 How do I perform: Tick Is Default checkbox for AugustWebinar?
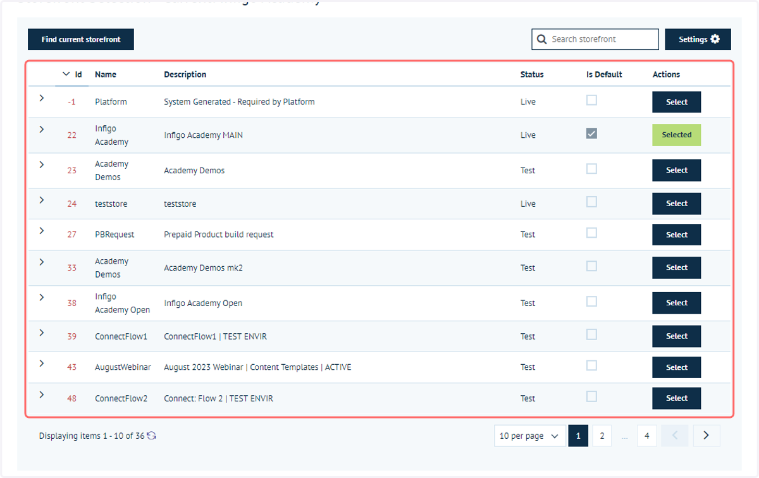(591, 365)
